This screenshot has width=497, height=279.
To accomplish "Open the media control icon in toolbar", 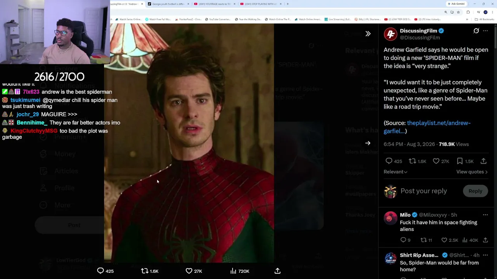I will (478, 12).
